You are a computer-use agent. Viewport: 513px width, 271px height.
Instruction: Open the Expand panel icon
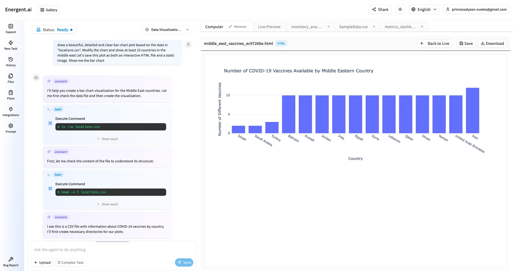(x=11, y=28)
